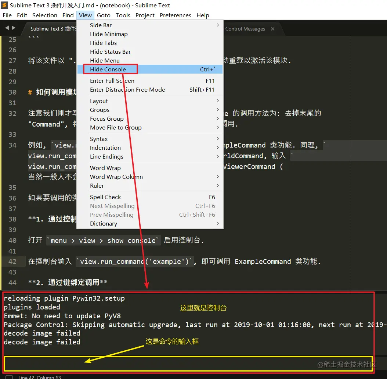Viewport: 387px width, 379px height.
Task: Click line number 36 in gutter
Action: 12,198
